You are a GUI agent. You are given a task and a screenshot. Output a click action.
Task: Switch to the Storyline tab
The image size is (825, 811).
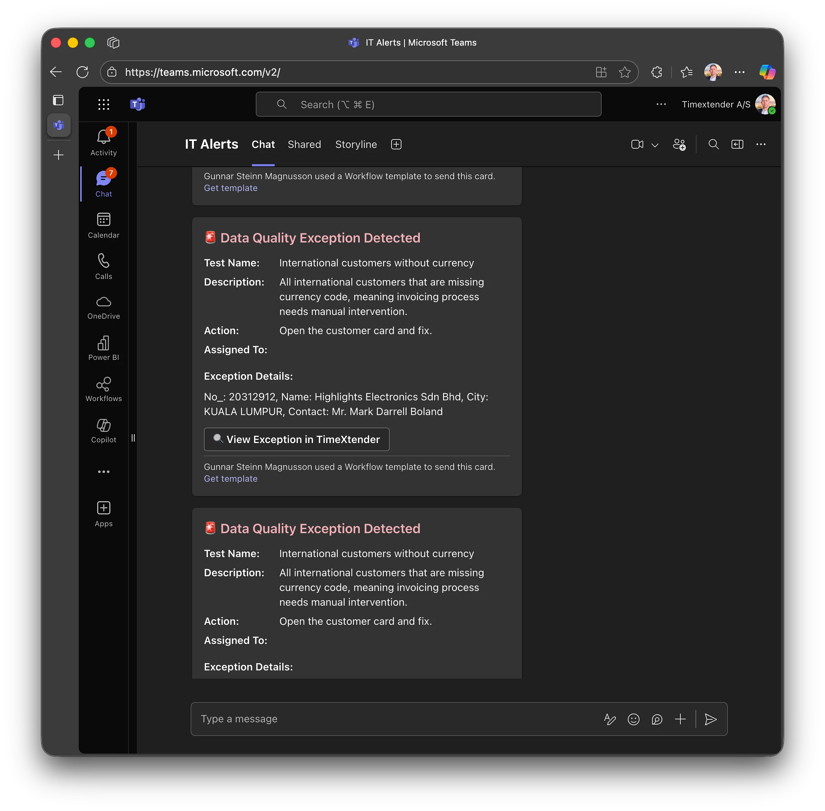[x=355, y=144]
